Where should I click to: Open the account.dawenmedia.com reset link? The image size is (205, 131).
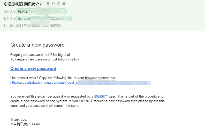81,83
